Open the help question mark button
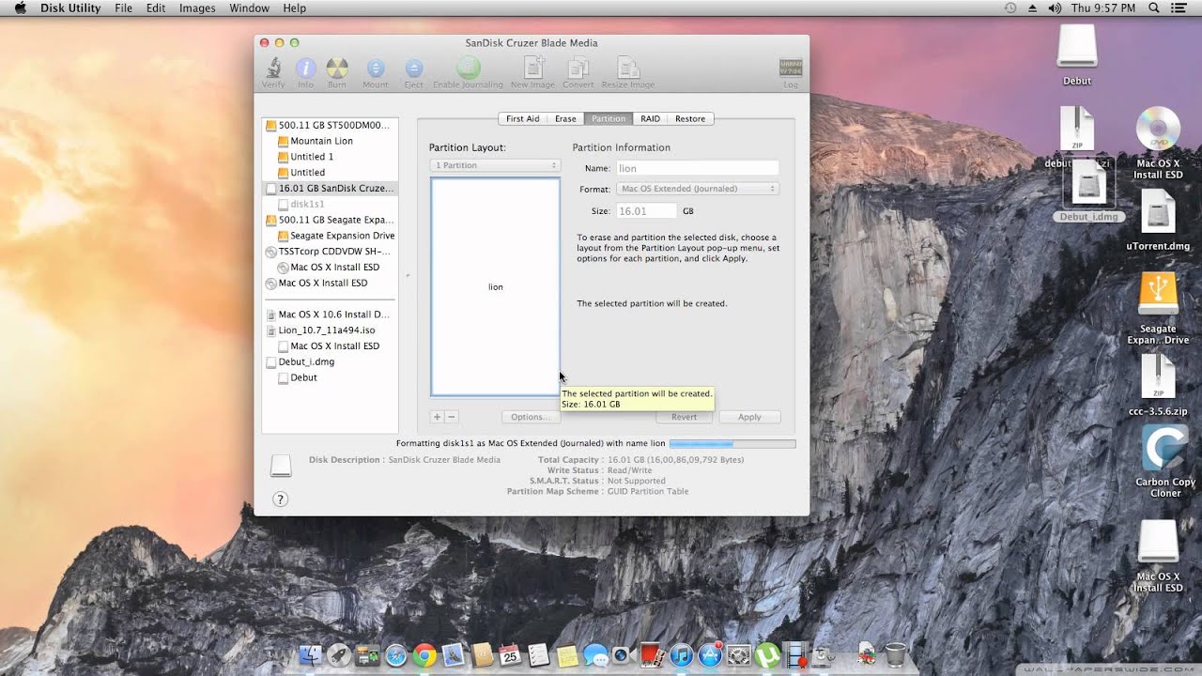The image size is (1202, 676). click(280, 499)
